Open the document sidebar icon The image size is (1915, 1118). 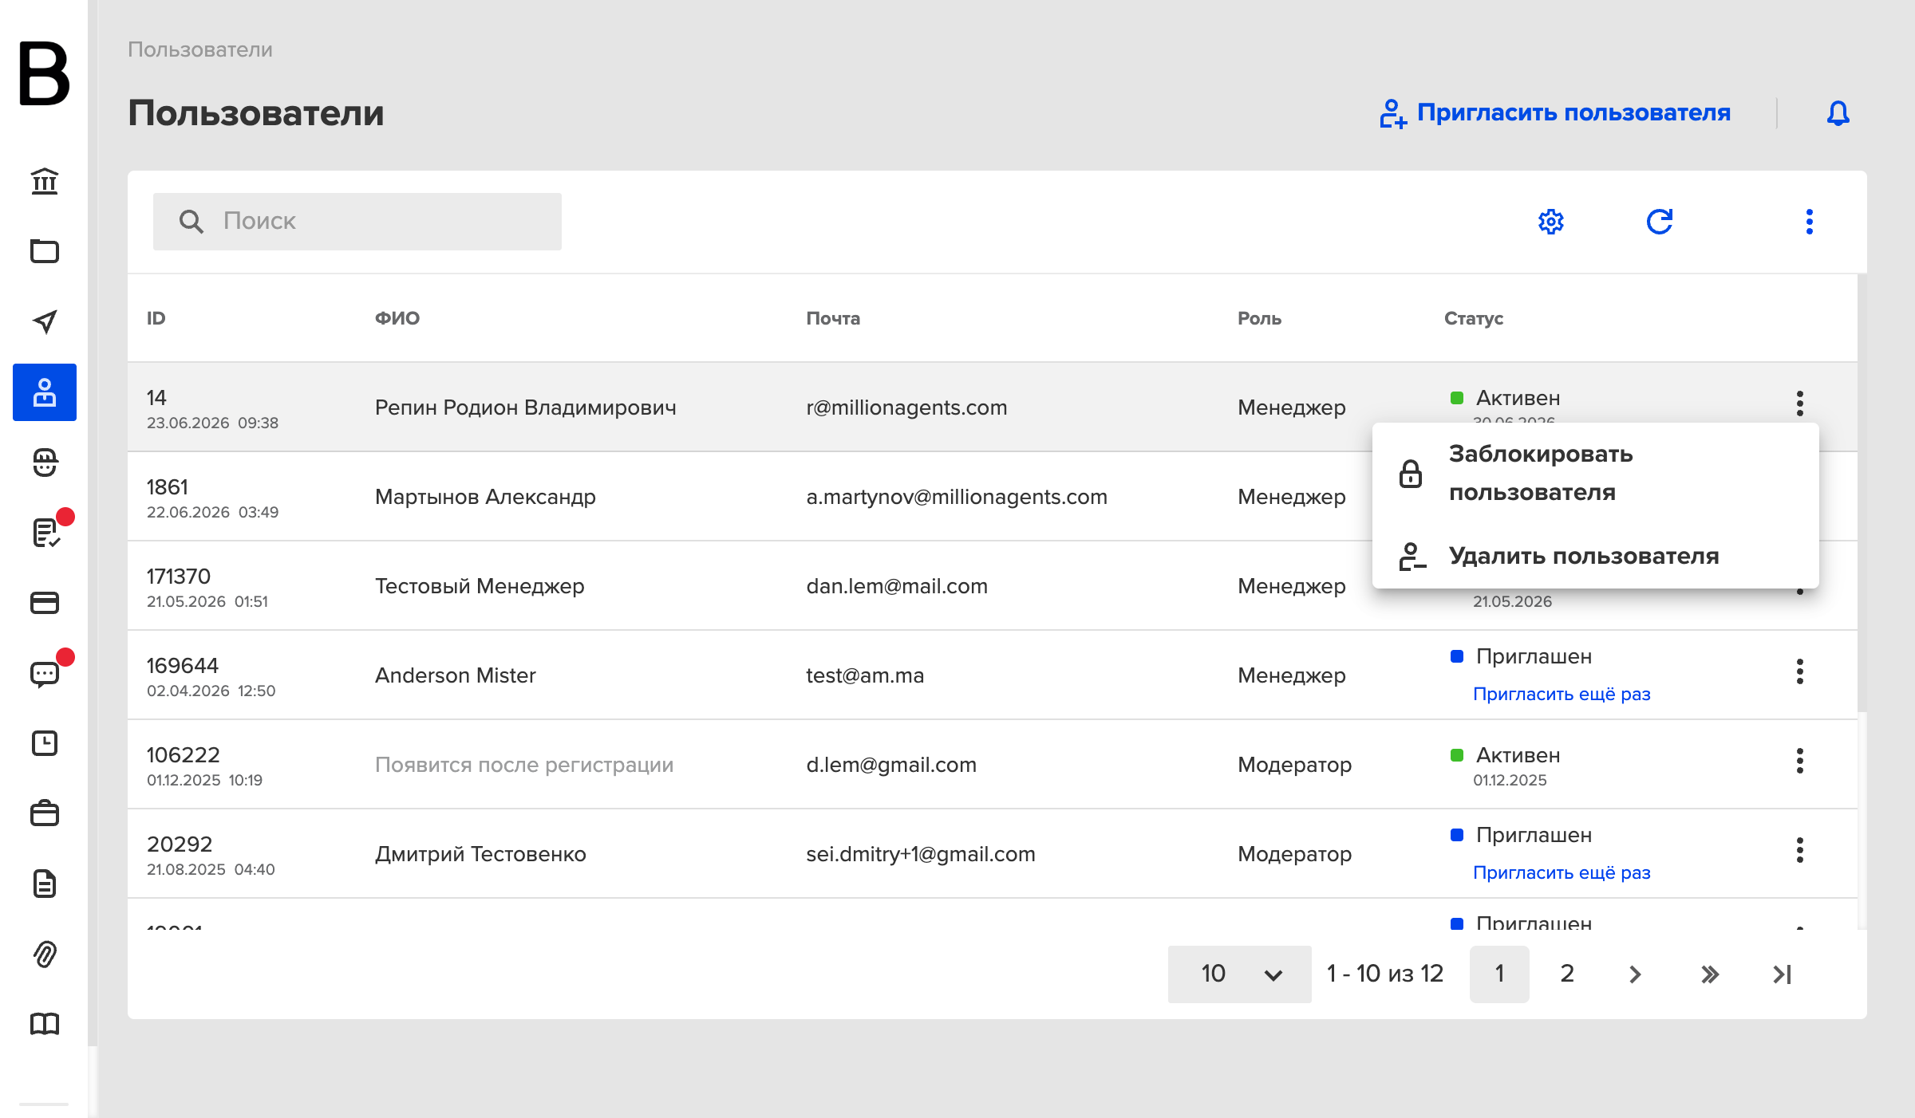[x=45, y=884]
